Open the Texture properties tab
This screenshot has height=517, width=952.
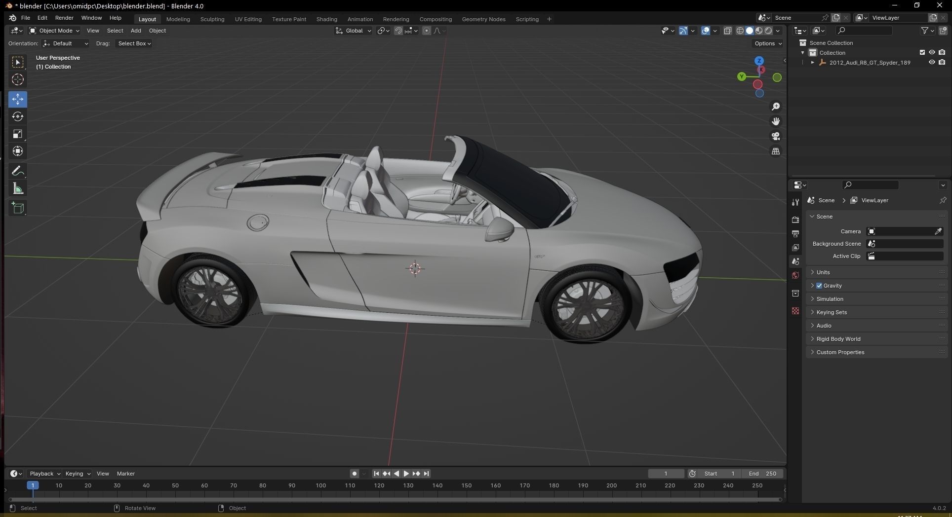click(795, 311)
